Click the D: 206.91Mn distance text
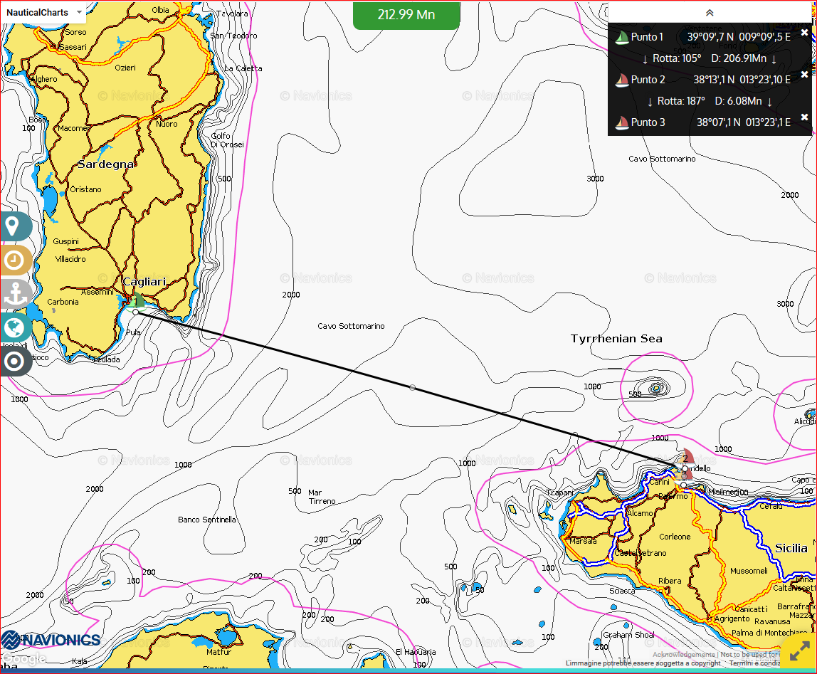This screenshot has height=674, width=817. [x=739, y=58]
